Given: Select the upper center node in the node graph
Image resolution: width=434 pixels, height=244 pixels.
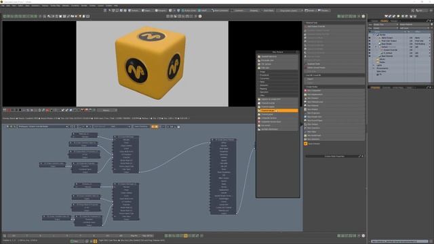Looking at the screenshot, I should 126,155.
